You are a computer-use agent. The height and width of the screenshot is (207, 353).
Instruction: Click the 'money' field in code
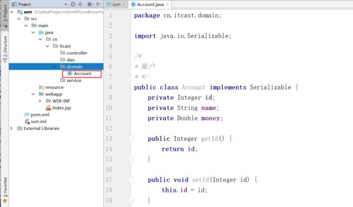210,118
